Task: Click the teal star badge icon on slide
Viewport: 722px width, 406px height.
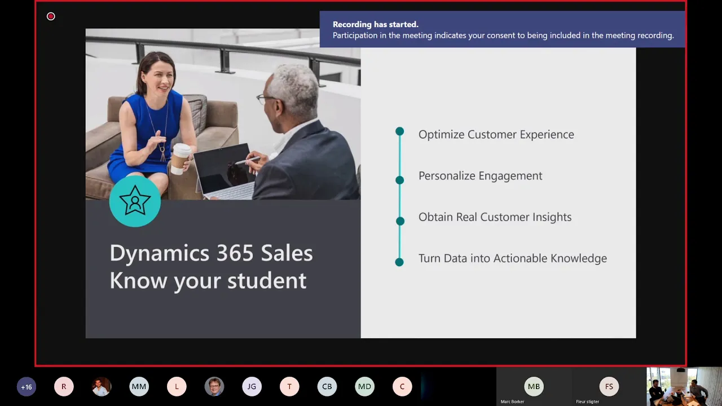Action: pyautogui.click(x=135, y=201)
